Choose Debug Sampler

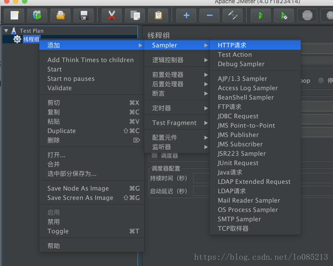[x=255, y=64]
